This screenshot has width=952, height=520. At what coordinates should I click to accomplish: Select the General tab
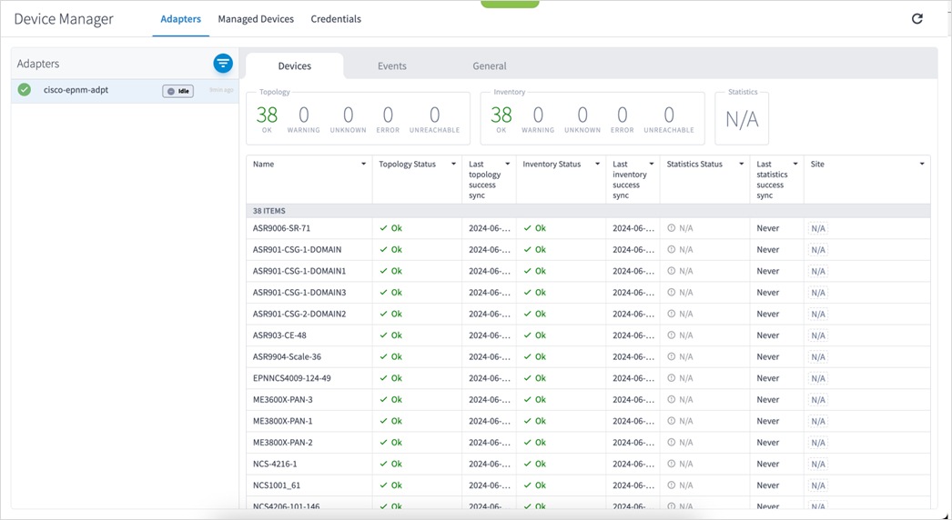click(490, 66)
